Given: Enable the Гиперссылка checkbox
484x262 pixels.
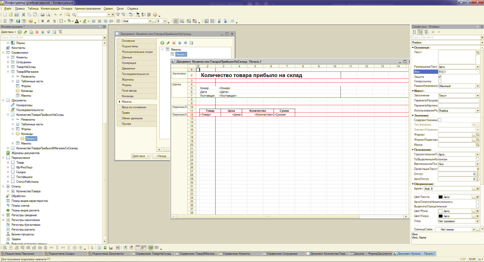Looking at the screenshot, I should (440, 81).
